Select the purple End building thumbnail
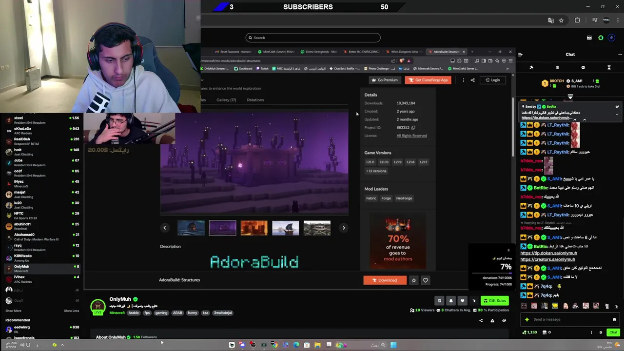The image size is (624, 351). [x=222, y=228]
